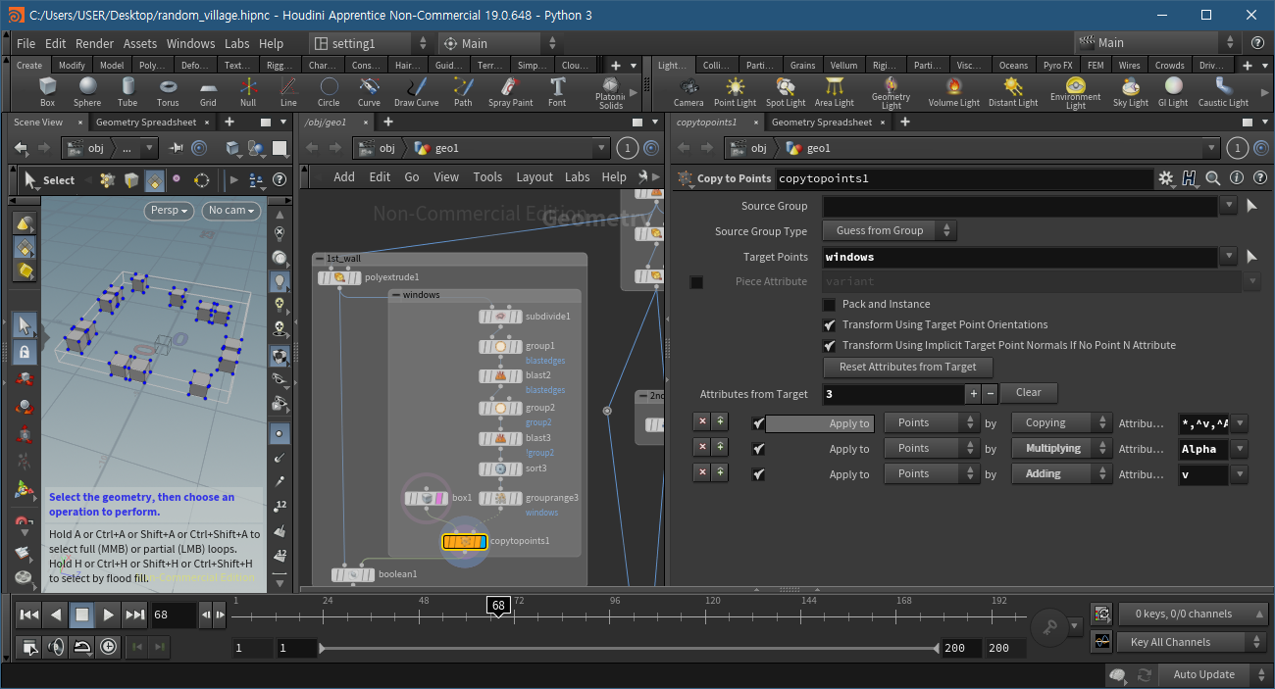
Task: Select the Null shelf tool
Action: tap(248, 92)
